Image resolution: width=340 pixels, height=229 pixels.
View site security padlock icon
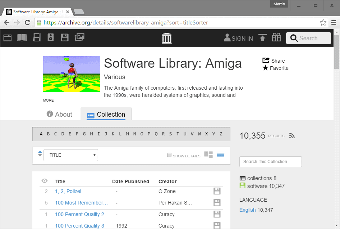pyautogui.click(x=39, y=22)
